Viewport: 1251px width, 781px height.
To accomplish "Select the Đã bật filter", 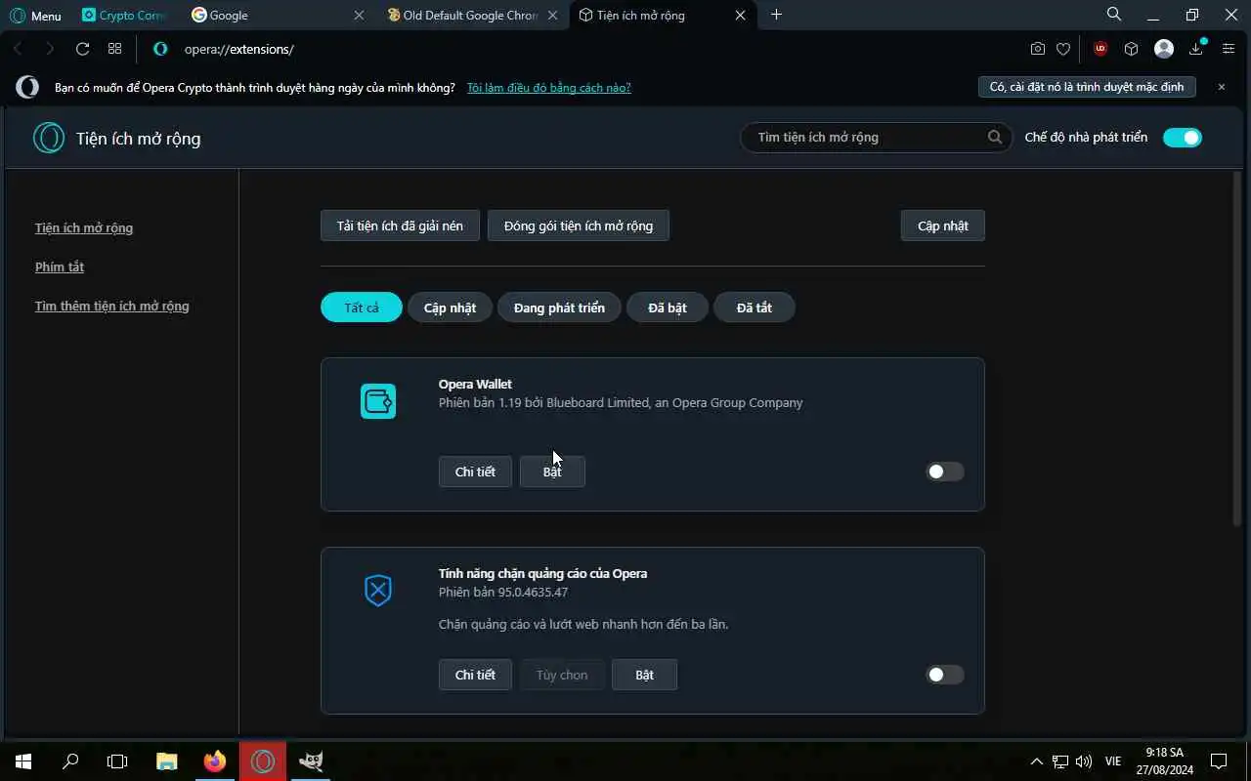I will pos(668,308).
